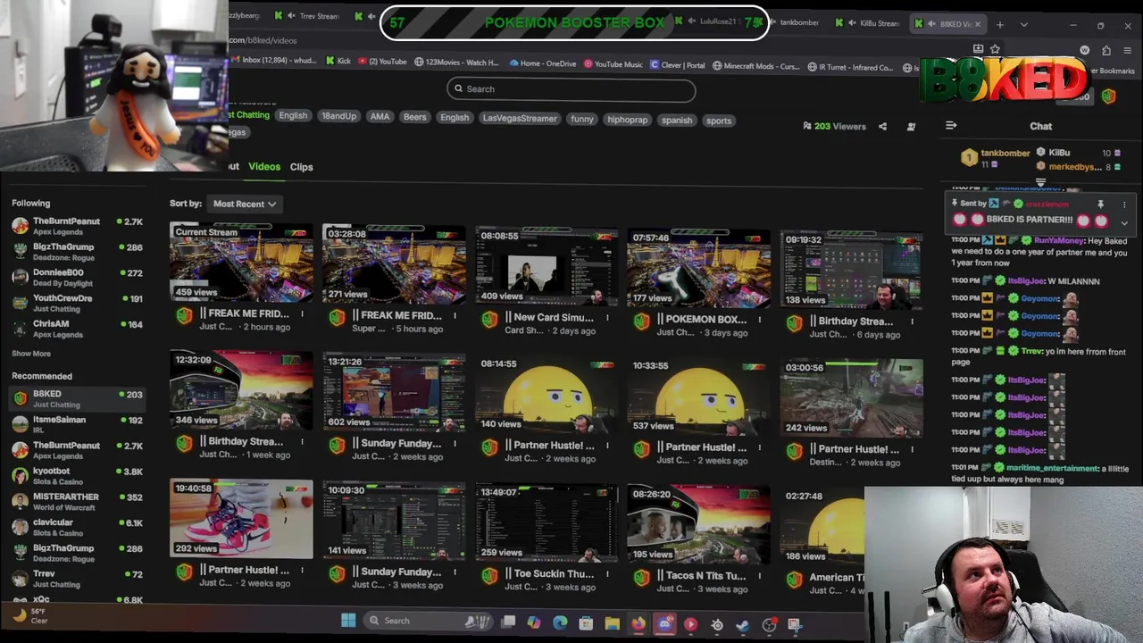This screenshot has width=1143, height=643.
Task: Click Show more under Following list
Action: click(31, 354)
